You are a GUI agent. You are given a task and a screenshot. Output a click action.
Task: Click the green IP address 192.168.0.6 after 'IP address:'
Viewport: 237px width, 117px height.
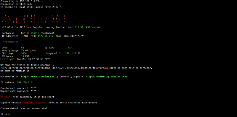pos(25,82)
